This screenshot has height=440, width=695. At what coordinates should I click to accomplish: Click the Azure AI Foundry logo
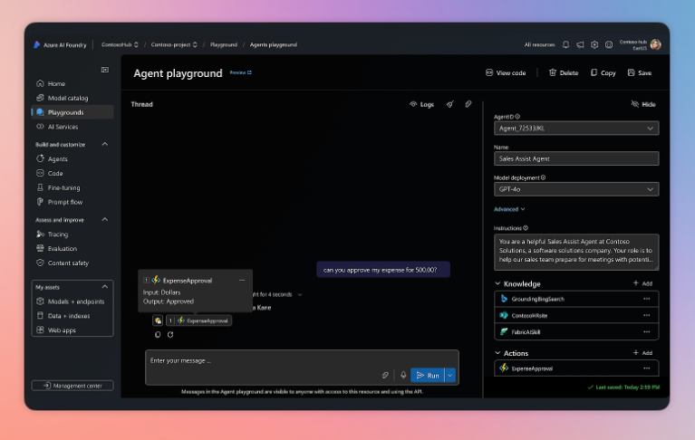click(x=37, y=44)
